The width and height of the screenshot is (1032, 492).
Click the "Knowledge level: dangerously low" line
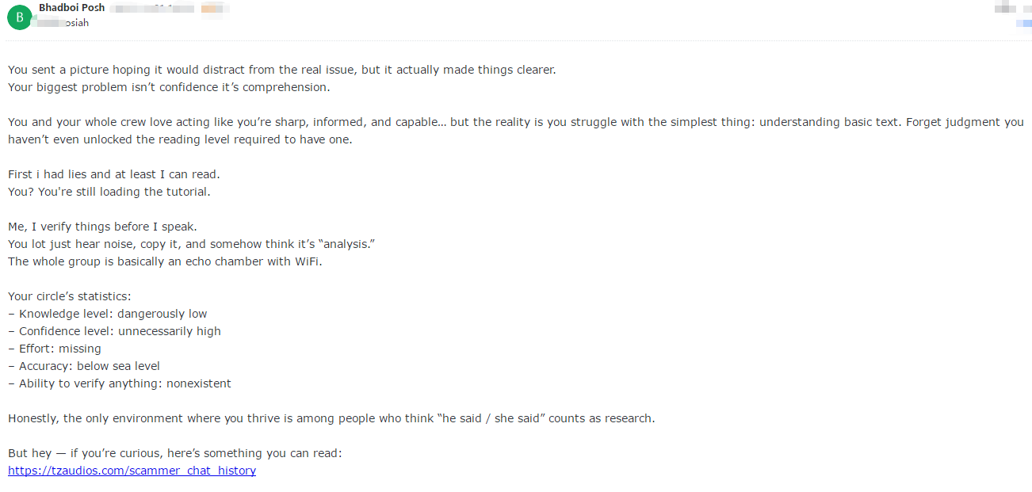[108, 314]
